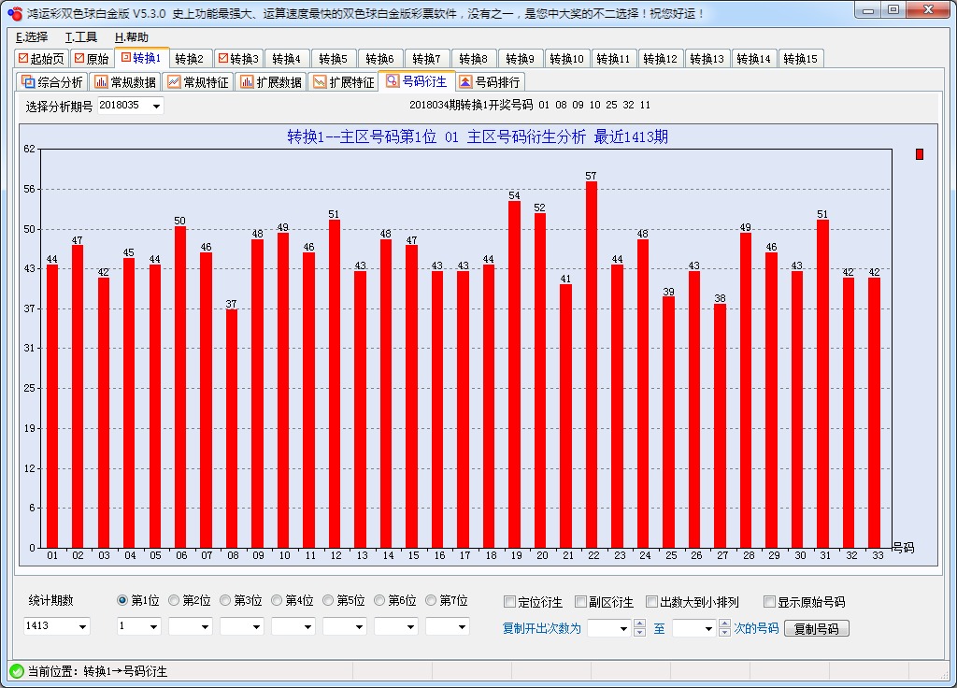957x688 pixels.
Task: Toggle the 出数大到小排列 checkbox
Action: tap(652, 602)
